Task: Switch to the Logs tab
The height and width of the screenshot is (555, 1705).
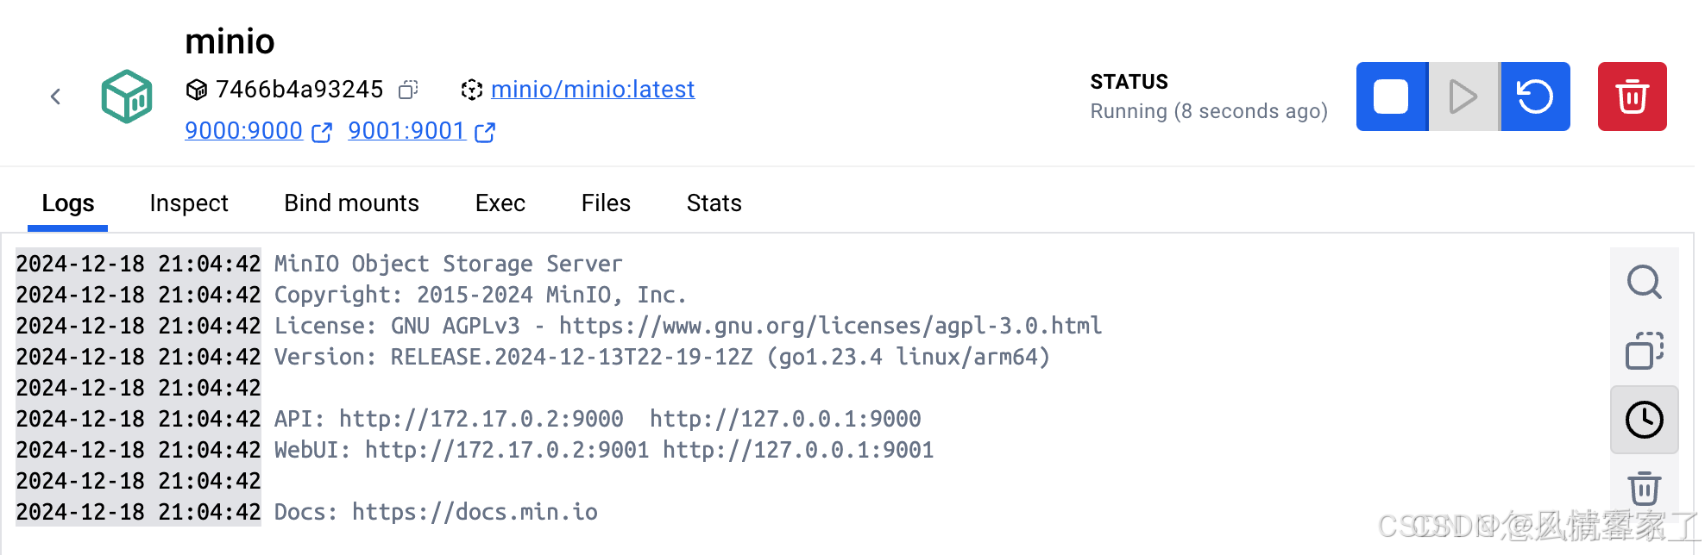Action: 68,203
